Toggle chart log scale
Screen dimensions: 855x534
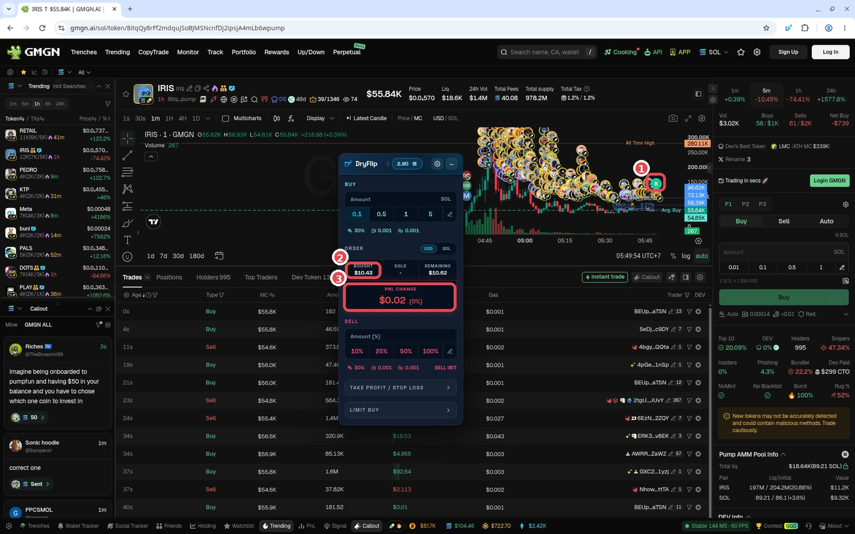pos(686,256)
